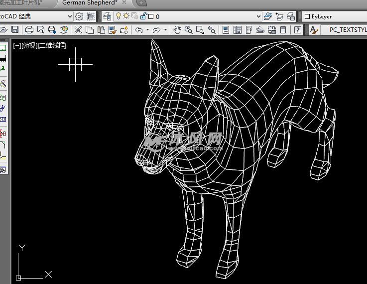Click the Save floppy disk icon
Screen dimensions: 367x284
(15, 30)
